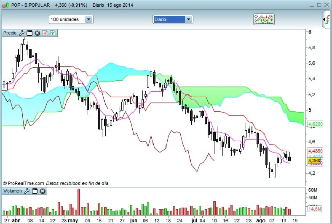Click the Precio panel label
Screen dimensions: 332x224
tap(10, 33)
